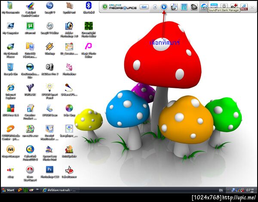Open Internet Explorer desktop icon
This screenshot has width=258, height=202.
[10, 92]
